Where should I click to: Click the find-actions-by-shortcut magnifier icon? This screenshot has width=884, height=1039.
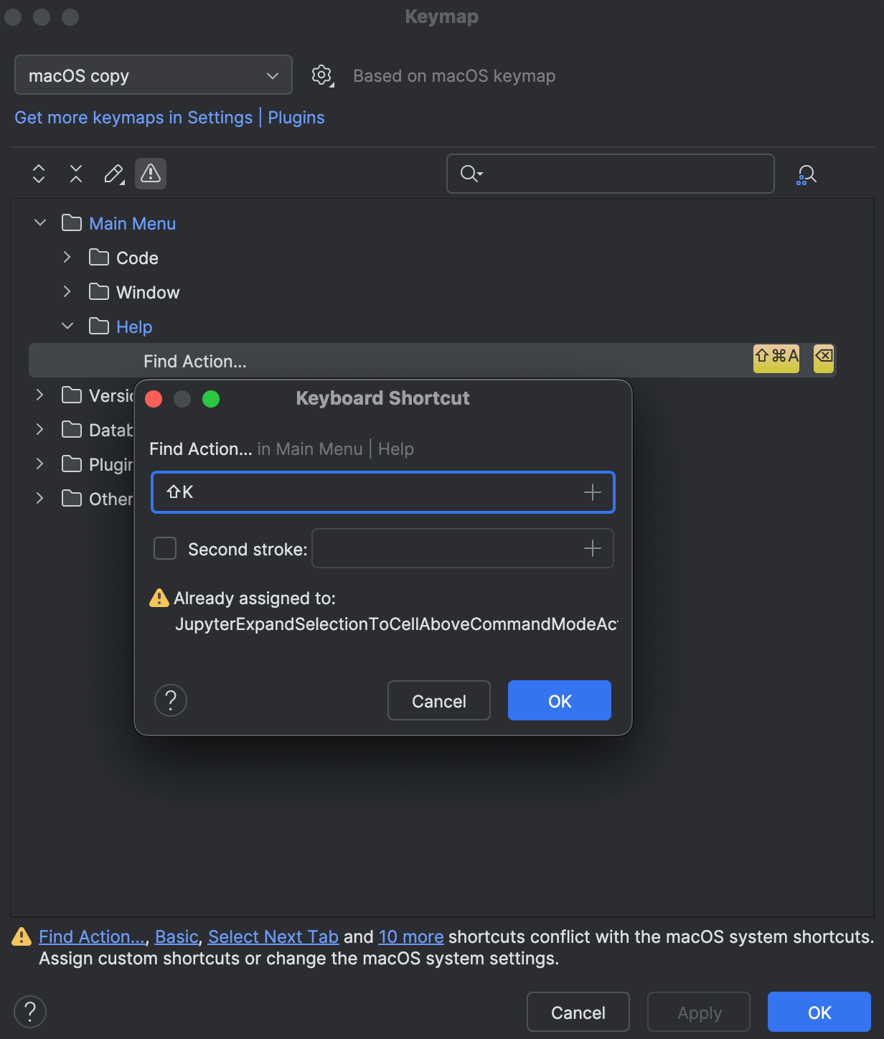[806, 174]
